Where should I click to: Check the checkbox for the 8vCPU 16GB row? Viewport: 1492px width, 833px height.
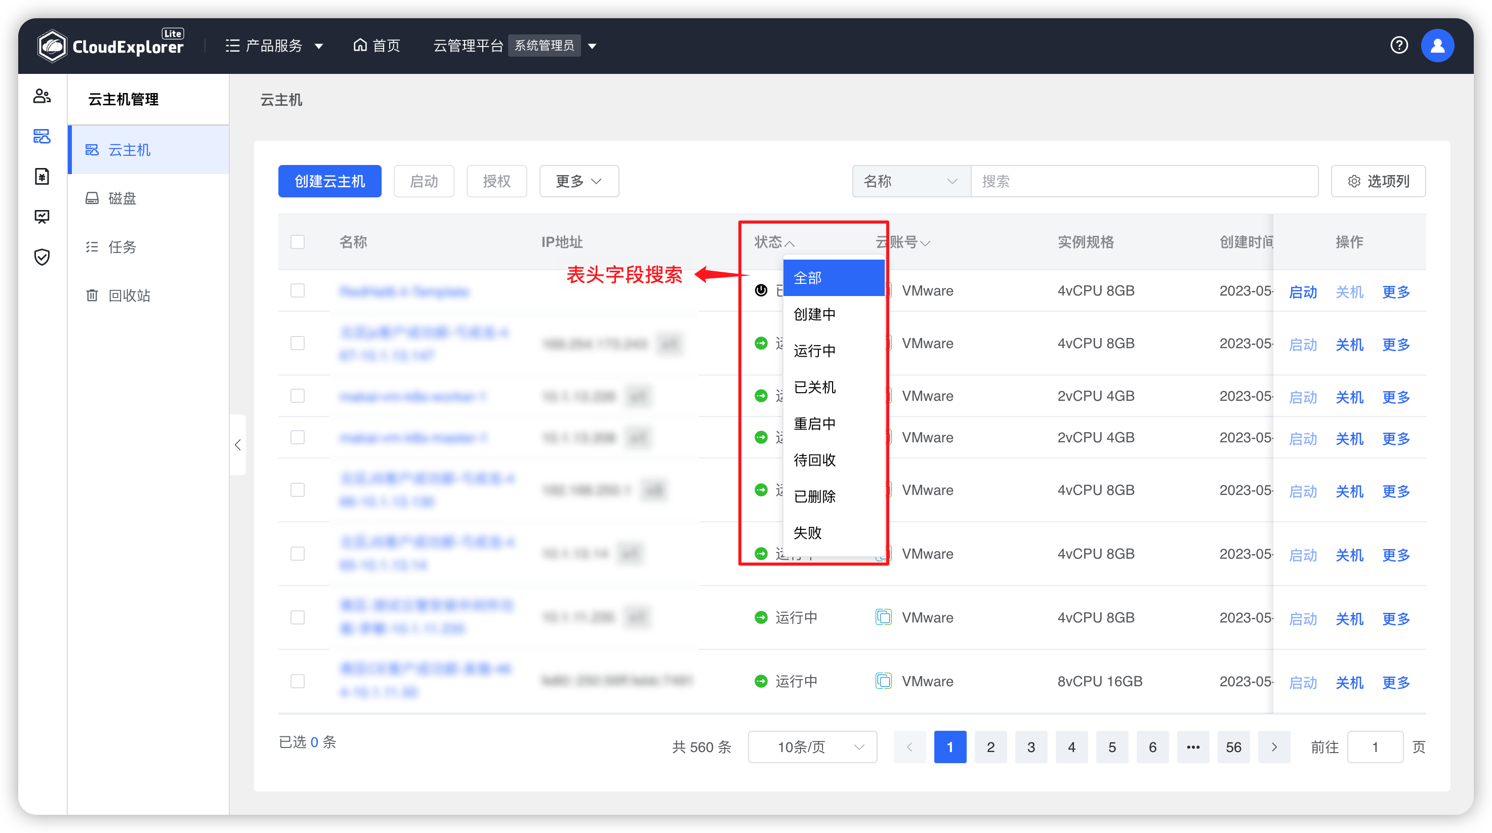(x=298, y=681)
